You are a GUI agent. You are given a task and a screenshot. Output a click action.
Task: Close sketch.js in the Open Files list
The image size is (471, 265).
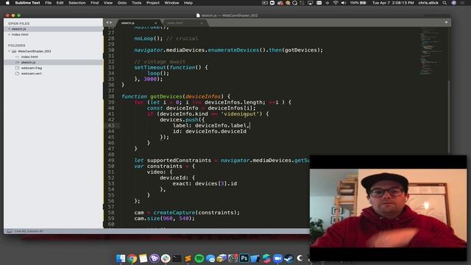[9, 29]
